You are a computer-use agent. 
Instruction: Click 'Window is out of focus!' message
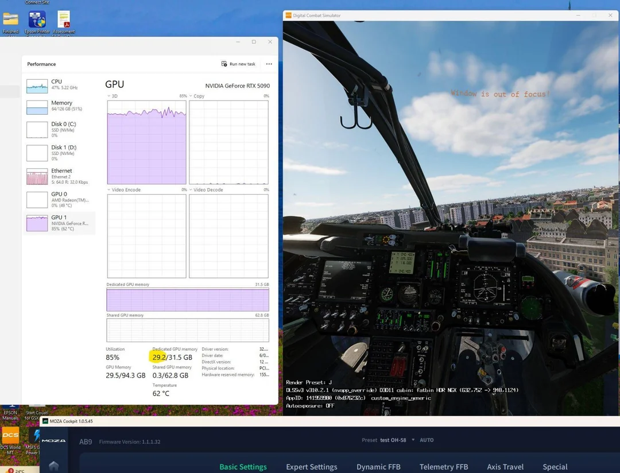pos(500,94)
